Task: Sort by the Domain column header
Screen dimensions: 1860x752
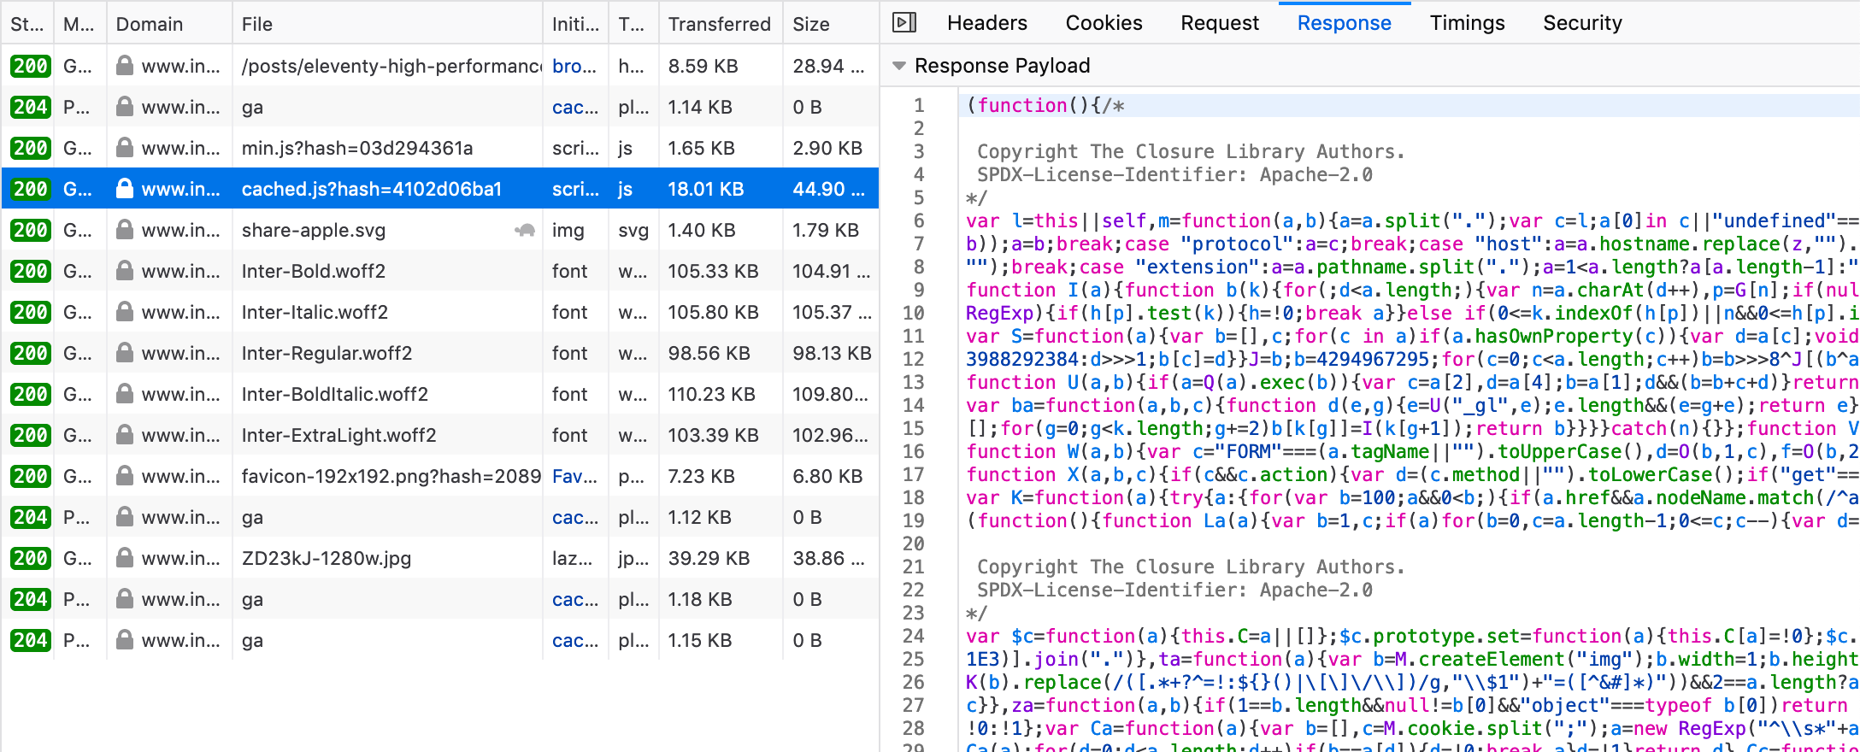Action: [x=169, y=24]
